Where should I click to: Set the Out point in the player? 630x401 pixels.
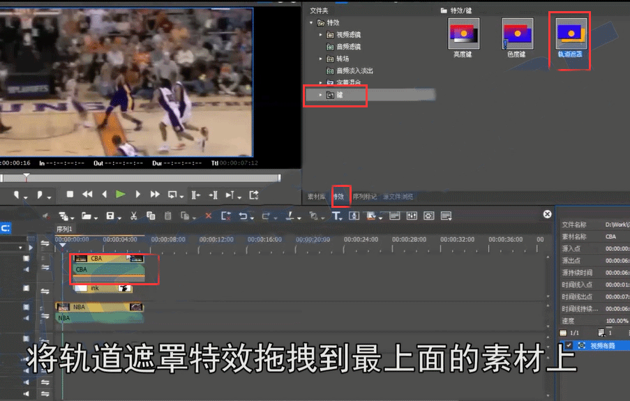[39, 195]
